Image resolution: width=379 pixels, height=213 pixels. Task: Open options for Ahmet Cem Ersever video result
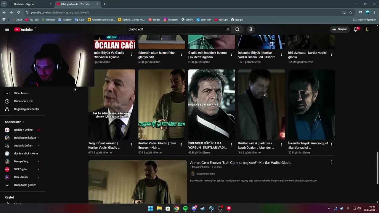tap(331, 162)
